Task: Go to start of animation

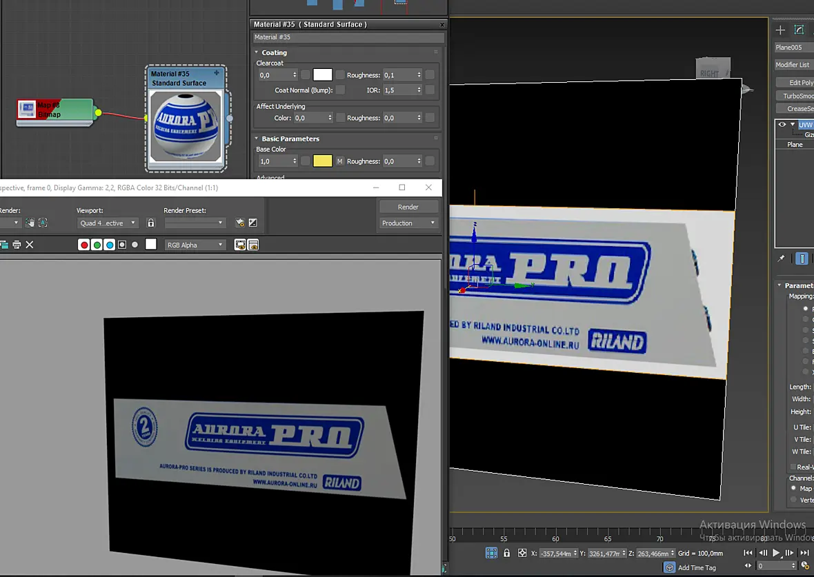Action: coord(748,553)
